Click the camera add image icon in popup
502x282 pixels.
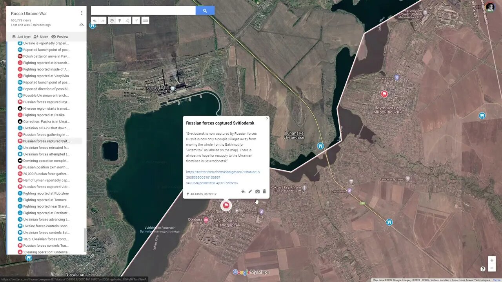(257, 192)
